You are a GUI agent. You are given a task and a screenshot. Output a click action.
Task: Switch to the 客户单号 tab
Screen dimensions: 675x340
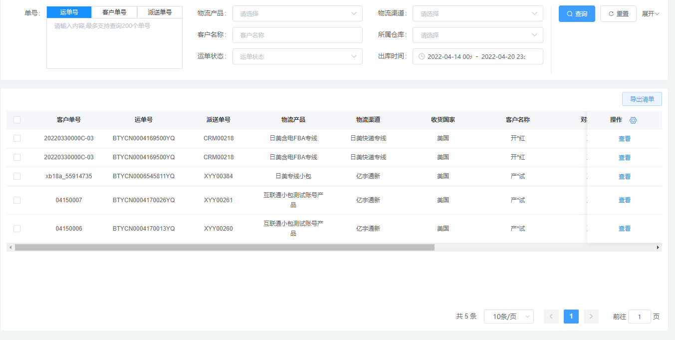click(114, 12)
